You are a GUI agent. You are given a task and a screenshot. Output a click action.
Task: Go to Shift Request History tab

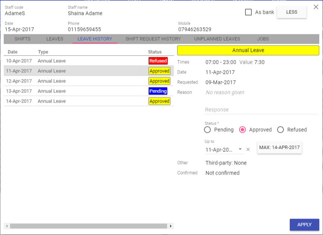pos(153,39)
